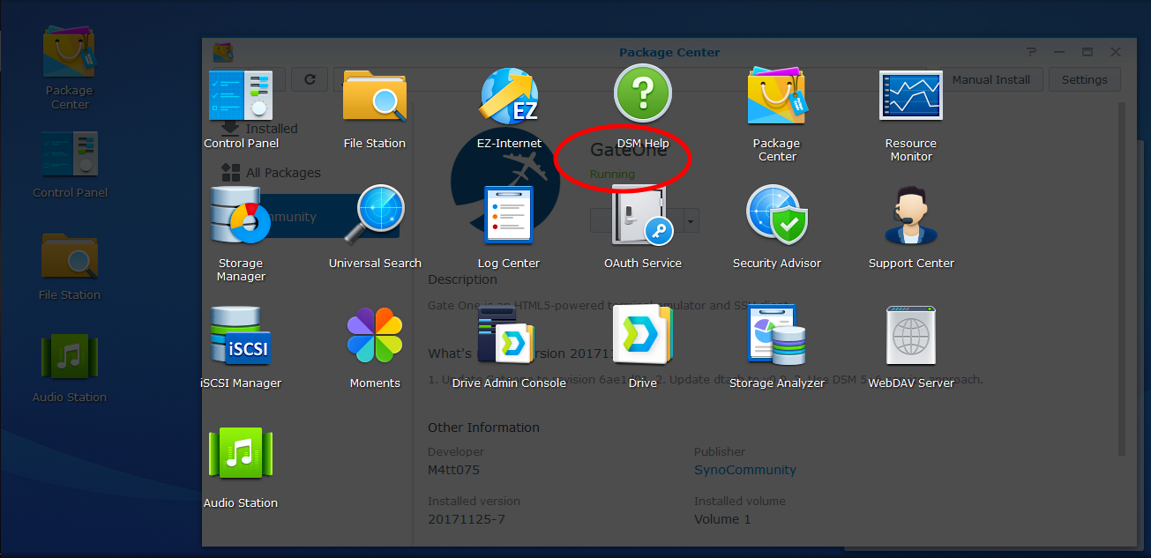Refresh the Package Center list
The height and width of the screenshot is (558, 1151).
pos(310,79)
